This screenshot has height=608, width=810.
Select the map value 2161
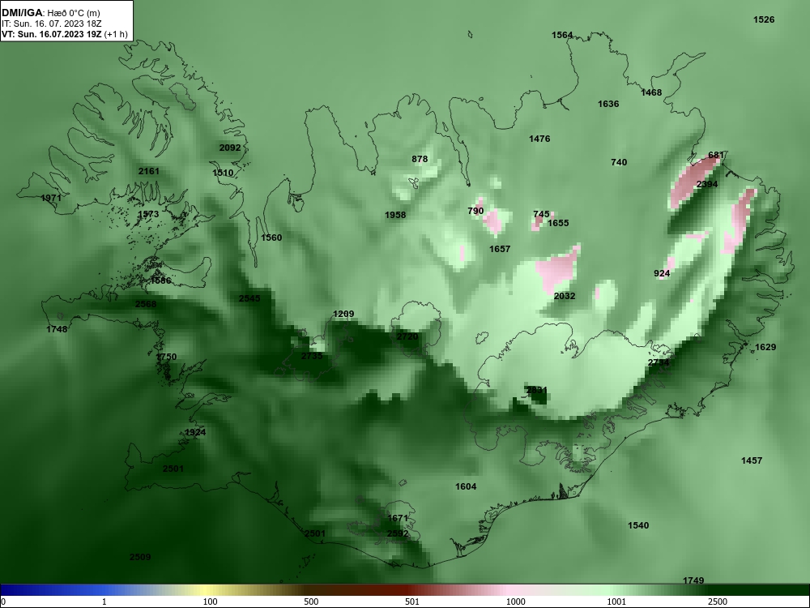tap(149, 171)
